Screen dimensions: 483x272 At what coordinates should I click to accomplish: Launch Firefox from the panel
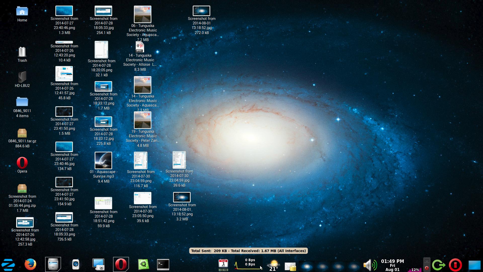coord(30,264)
